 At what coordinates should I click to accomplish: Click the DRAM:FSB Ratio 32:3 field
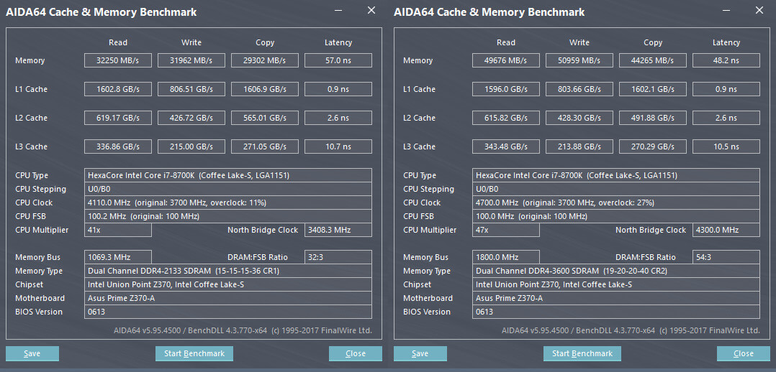338,257
